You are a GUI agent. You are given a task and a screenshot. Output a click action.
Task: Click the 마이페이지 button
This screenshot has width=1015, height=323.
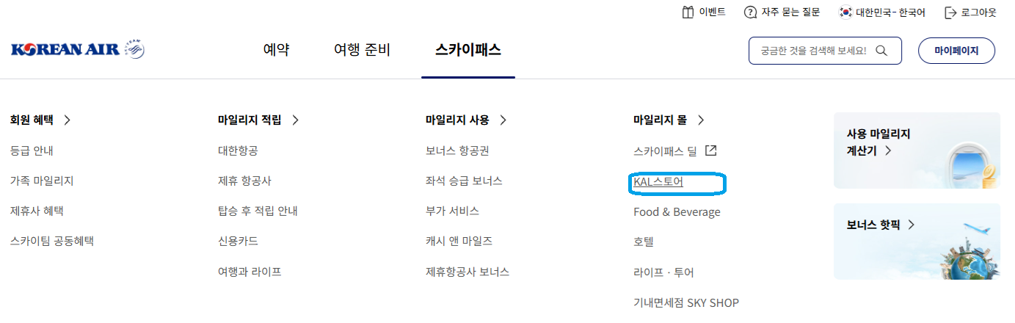(956, 51)
